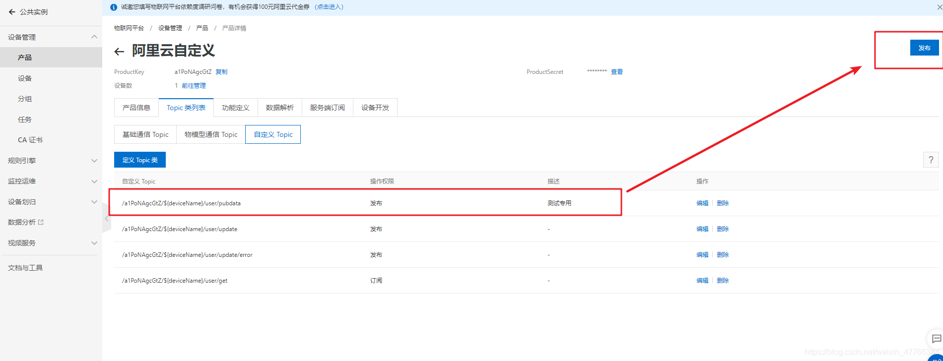943x361 pixels.
Task: Click the external link icon beside 数据分析
Action: coord(41,222)
